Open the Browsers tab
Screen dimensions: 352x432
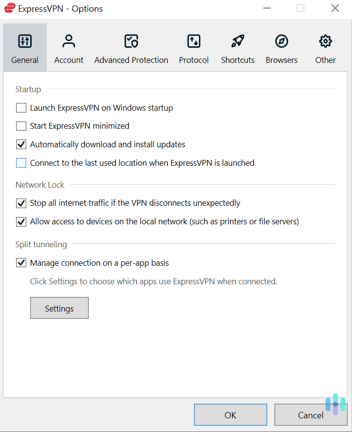pos(281,47)
